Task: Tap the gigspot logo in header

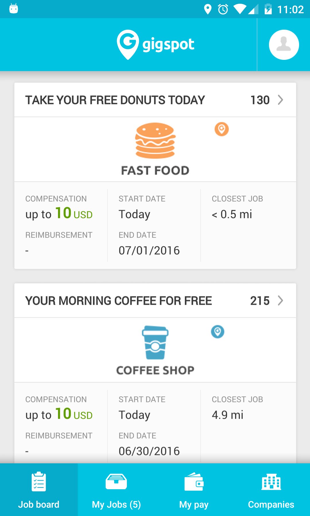Action: [x=155, y=45]
